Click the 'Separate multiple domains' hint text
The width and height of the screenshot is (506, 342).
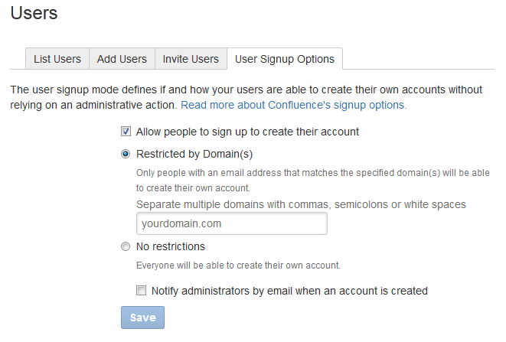pyautogui.click(x=301, y=204)
